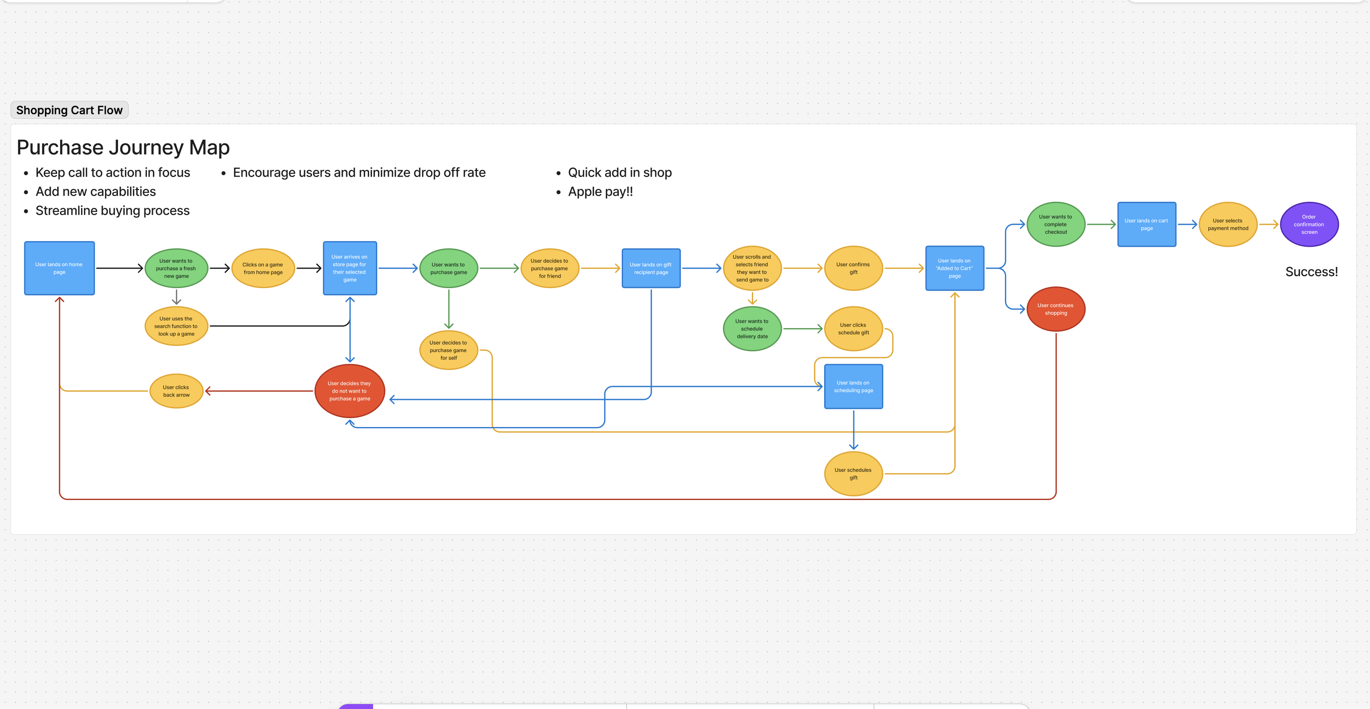Viewport: 1370px width, 709px height.
Task: Click the red 'User continues shopping' node
Action: click(1056, 309)
